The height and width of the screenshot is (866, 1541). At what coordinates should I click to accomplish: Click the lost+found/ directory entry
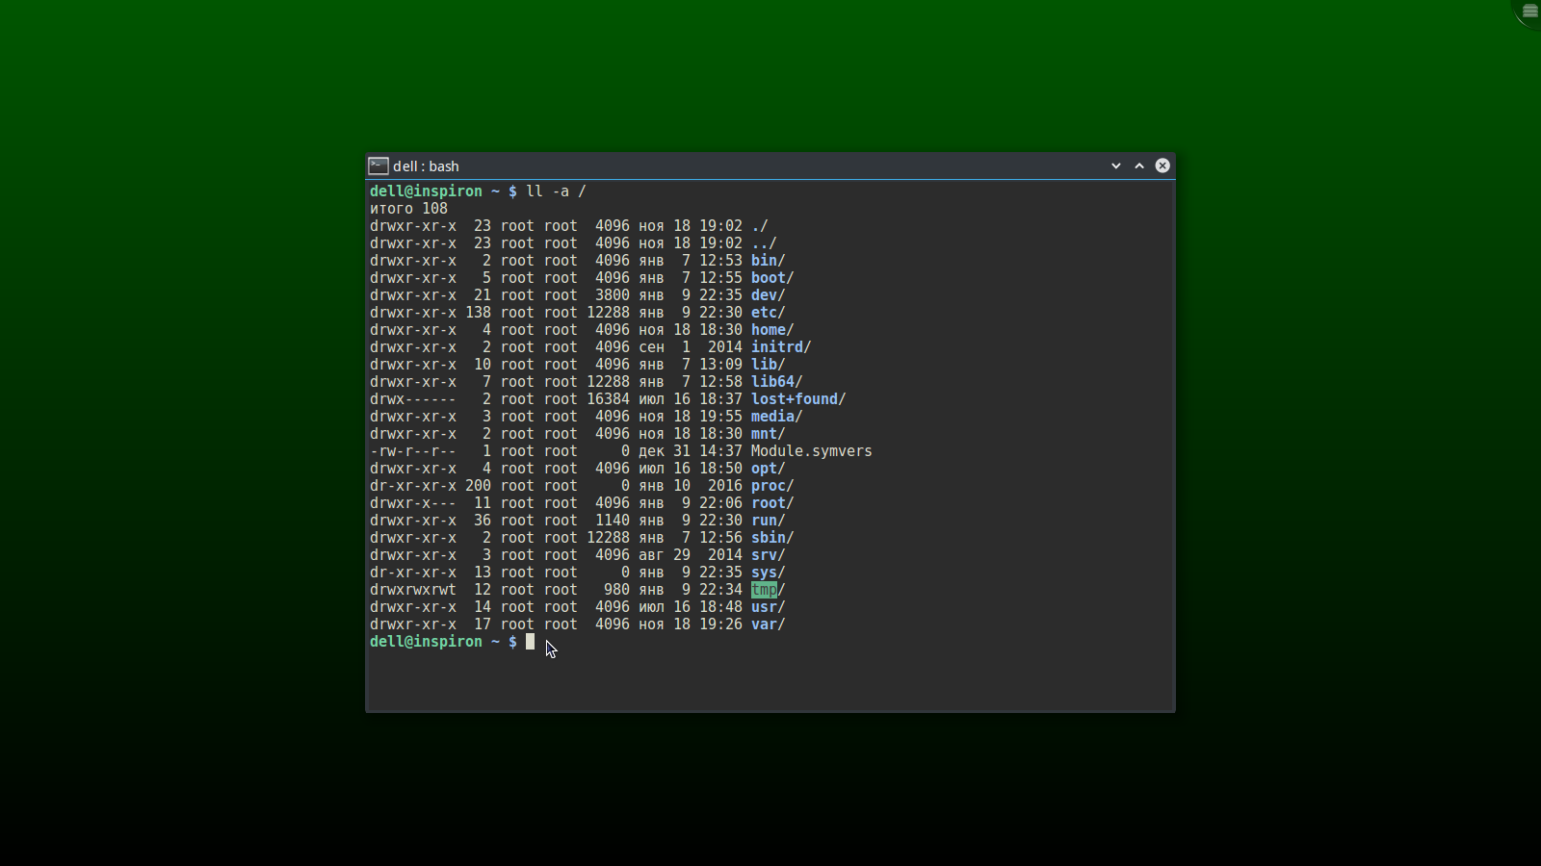point(797,399)
